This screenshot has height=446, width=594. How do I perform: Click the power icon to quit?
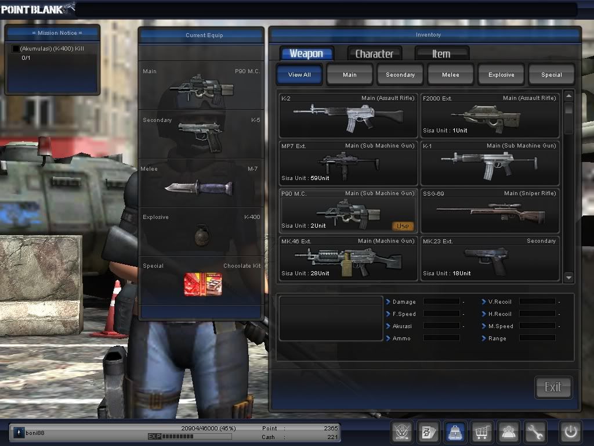[x=571, y=431]
